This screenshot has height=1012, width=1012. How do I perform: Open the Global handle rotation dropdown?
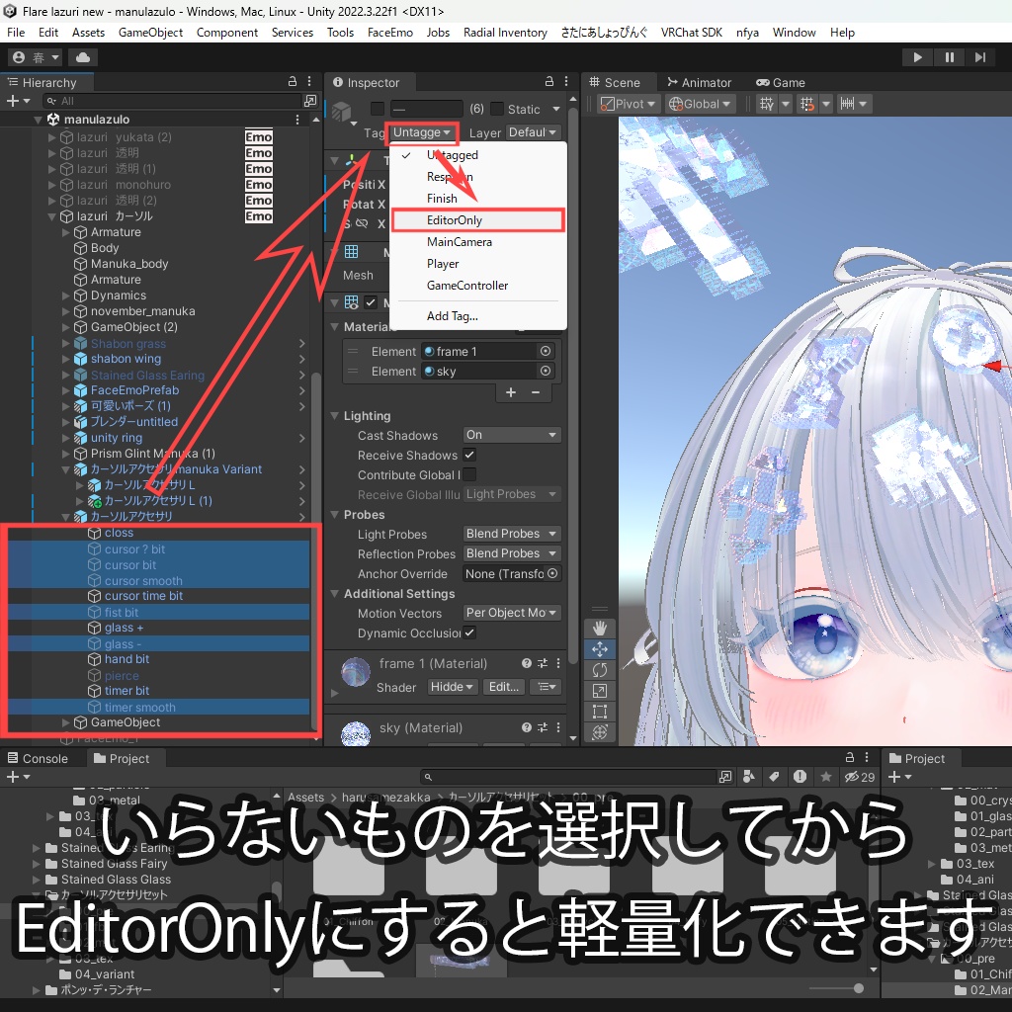(x=701, y=104)
